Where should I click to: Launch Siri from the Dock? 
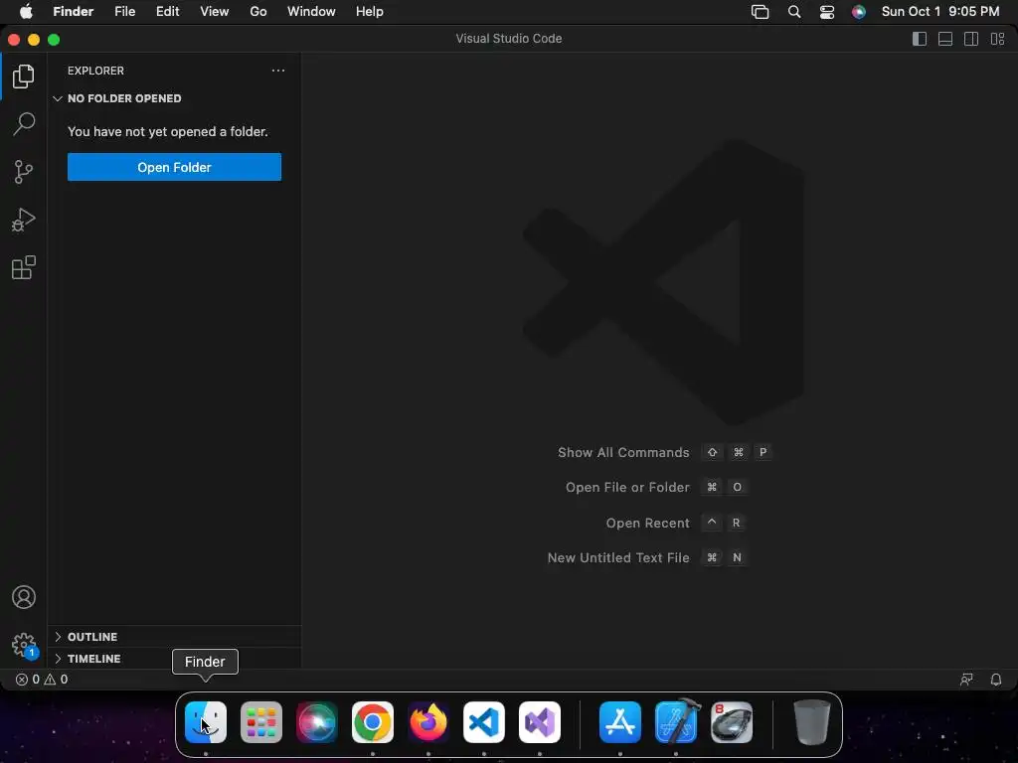coord(317,722)
